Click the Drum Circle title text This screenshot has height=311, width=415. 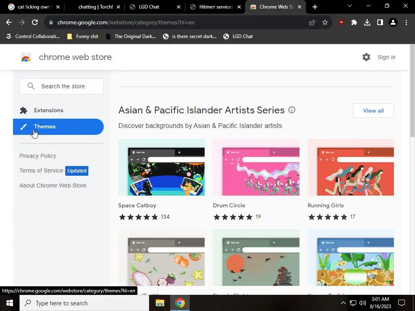(229, 205)
